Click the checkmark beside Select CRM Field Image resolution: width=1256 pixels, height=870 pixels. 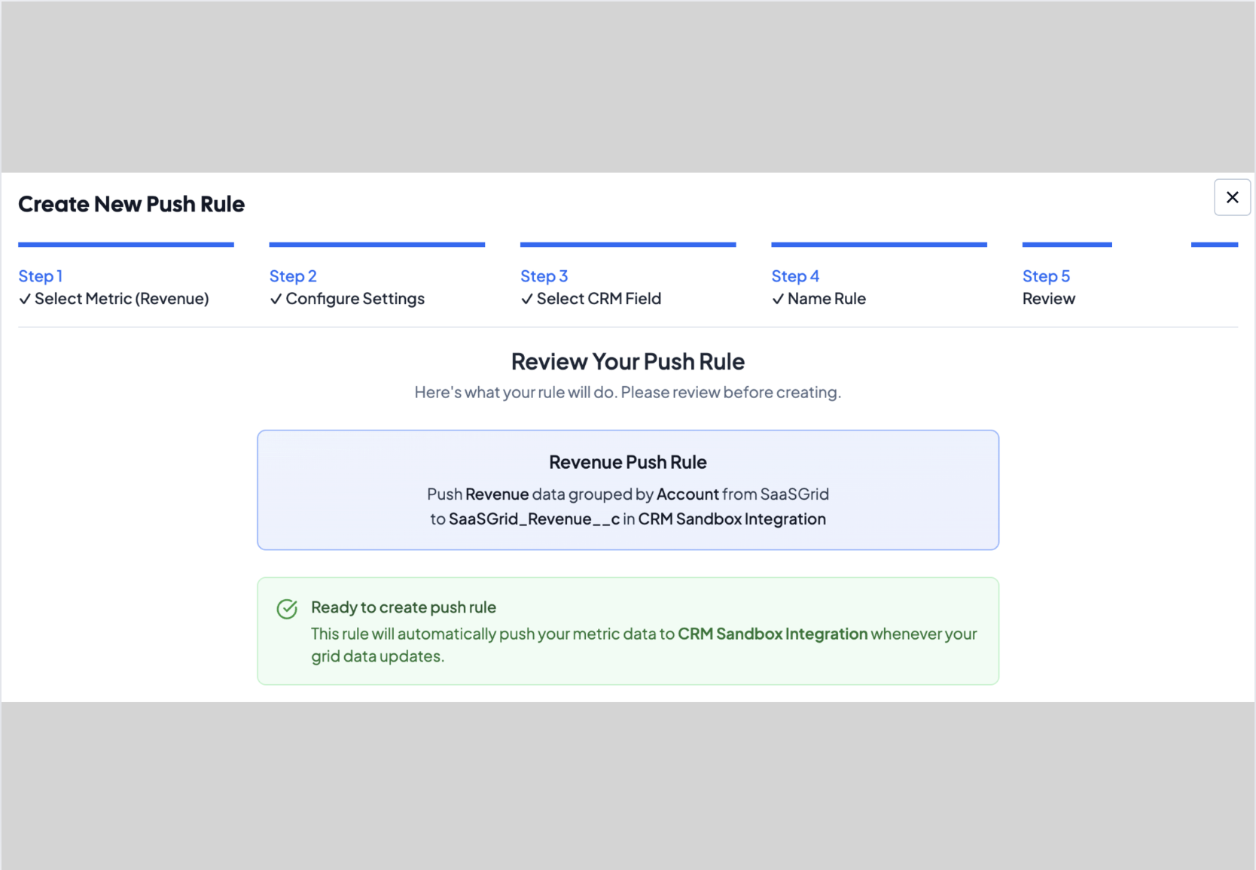coord(527,300)
